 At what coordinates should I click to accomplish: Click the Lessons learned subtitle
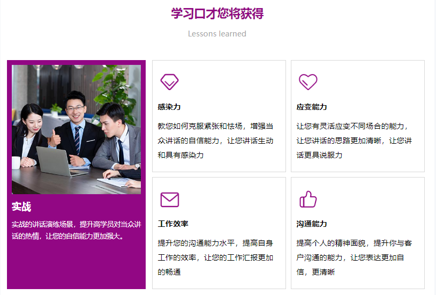point(217,34)
